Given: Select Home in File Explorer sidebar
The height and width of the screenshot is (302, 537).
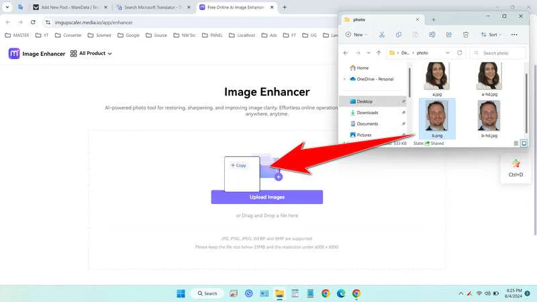Looking at the screenshot, I should coord(359,68).
